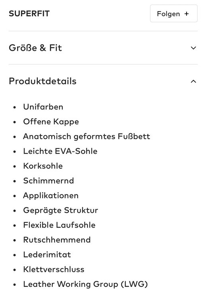Select the Schimmernd list entry

pyautogui.click(x=49, y=181)
